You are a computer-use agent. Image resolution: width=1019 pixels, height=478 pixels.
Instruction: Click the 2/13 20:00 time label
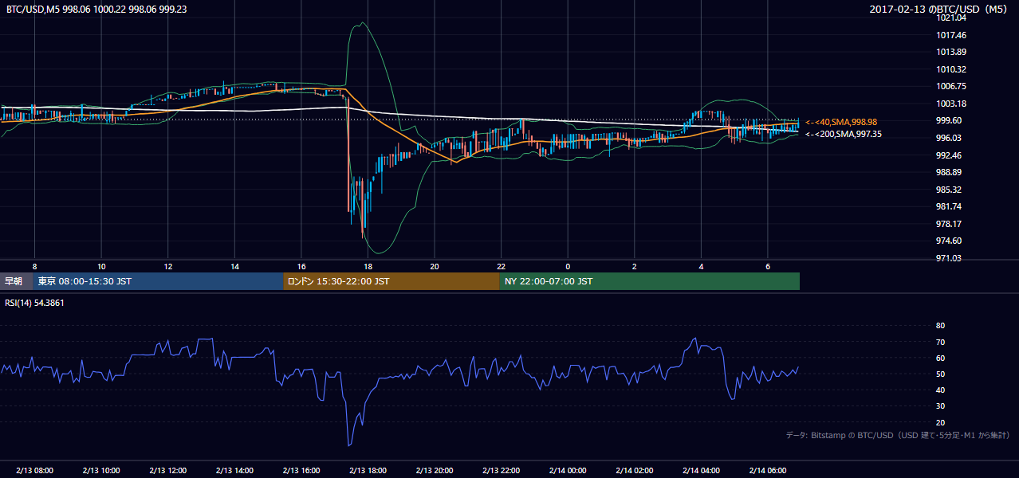point(435,470)
